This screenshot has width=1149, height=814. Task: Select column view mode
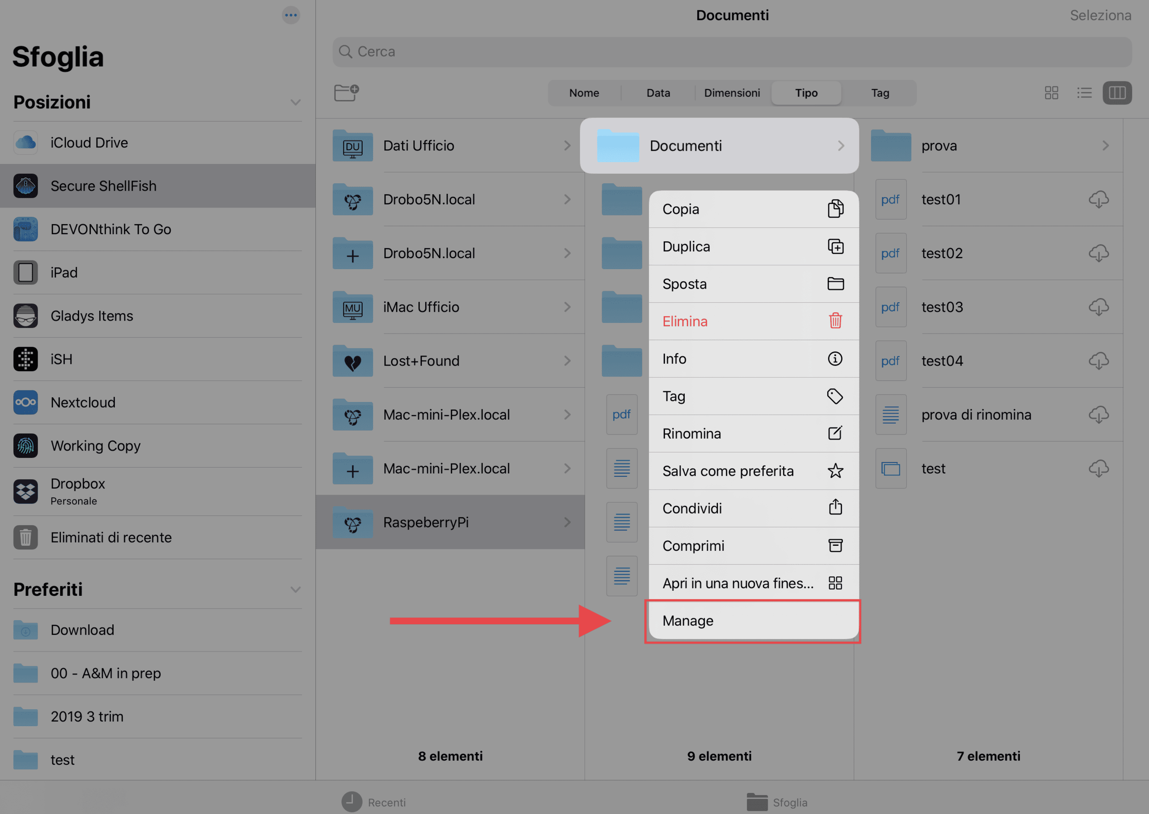click(x=1117, y=93)
